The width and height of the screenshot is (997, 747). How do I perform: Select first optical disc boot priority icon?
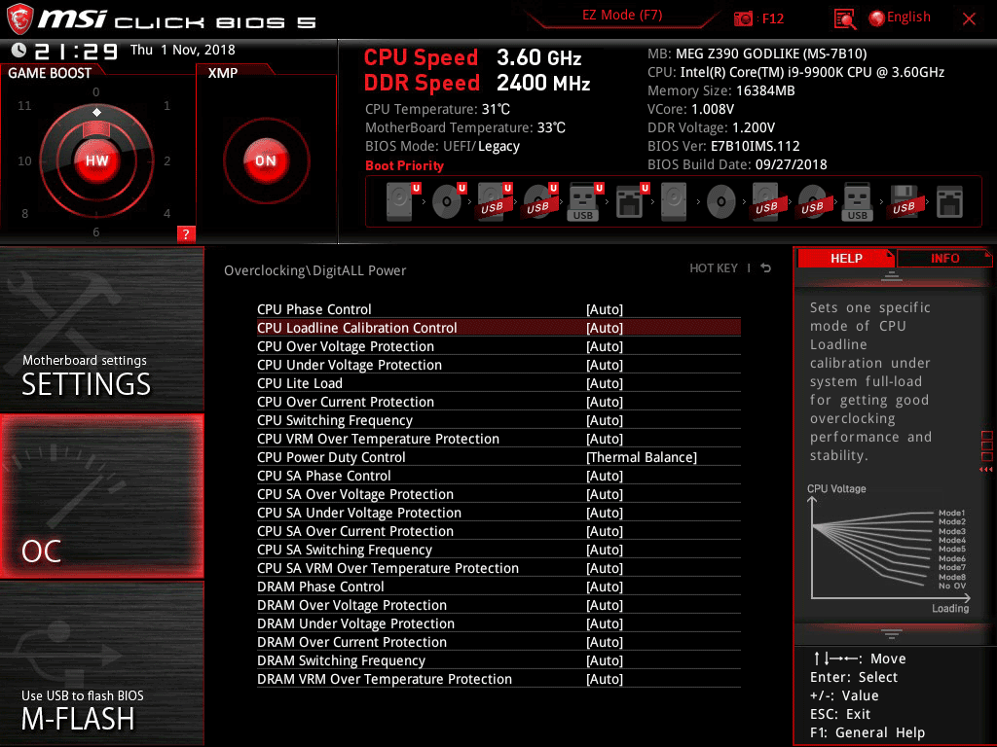(449, 201)
